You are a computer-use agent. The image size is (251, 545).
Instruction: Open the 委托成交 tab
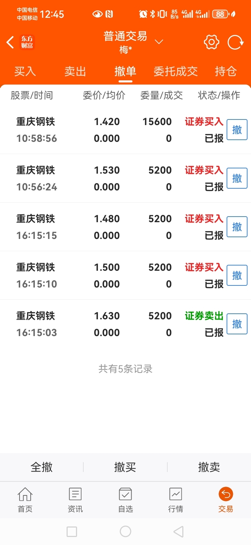pyautogui.click(x=176, y=71)
